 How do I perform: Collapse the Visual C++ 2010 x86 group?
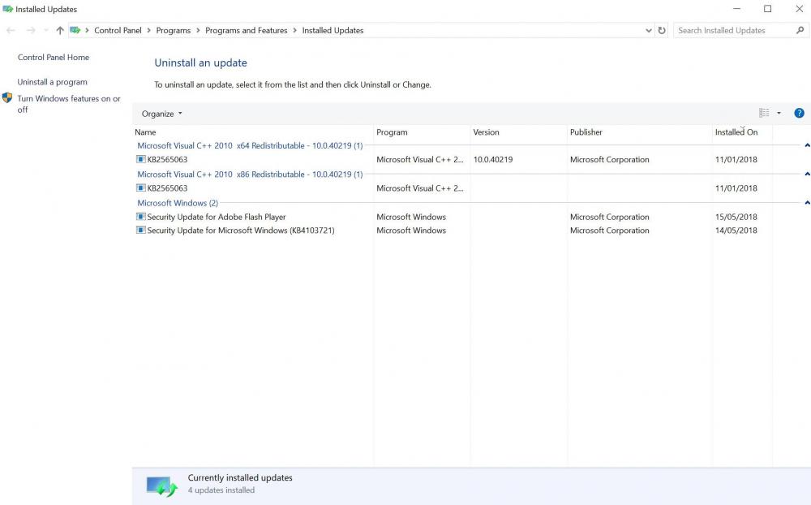[807, 175]
